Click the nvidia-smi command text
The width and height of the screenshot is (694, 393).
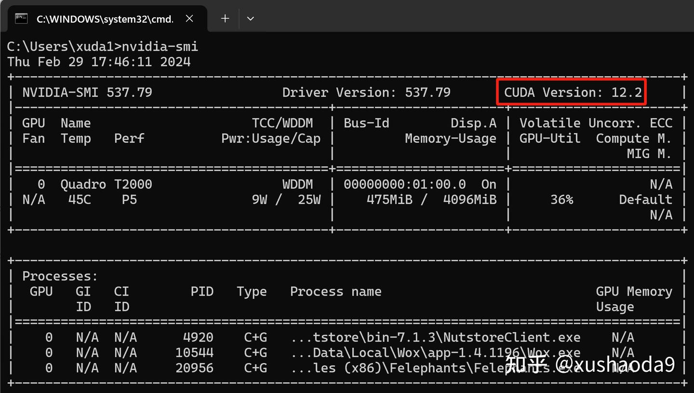(160, 47)
